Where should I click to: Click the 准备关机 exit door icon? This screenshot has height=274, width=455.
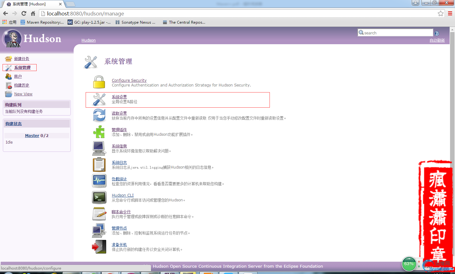click(99, 247)
